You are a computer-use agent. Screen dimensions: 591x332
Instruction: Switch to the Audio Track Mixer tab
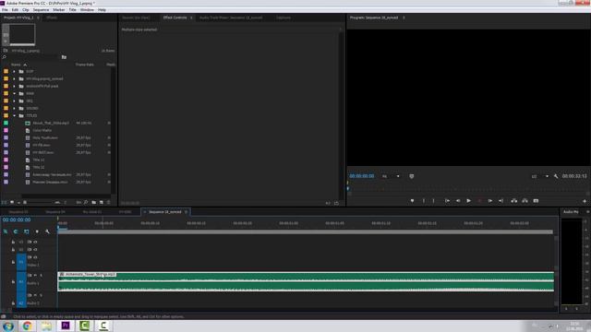(x=231, y=18)
